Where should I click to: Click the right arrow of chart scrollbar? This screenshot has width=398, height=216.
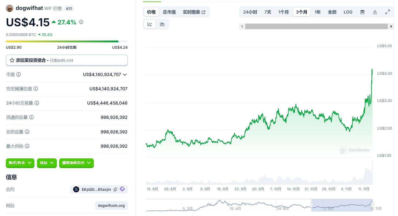(x=392, y=26)
